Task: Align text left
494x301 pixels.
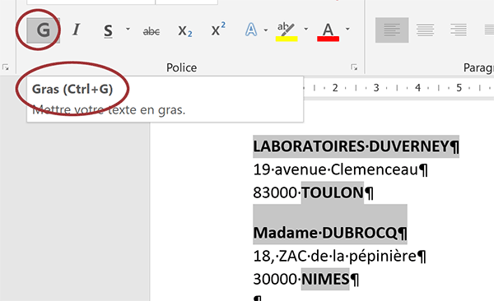Action: coord(392,30)
